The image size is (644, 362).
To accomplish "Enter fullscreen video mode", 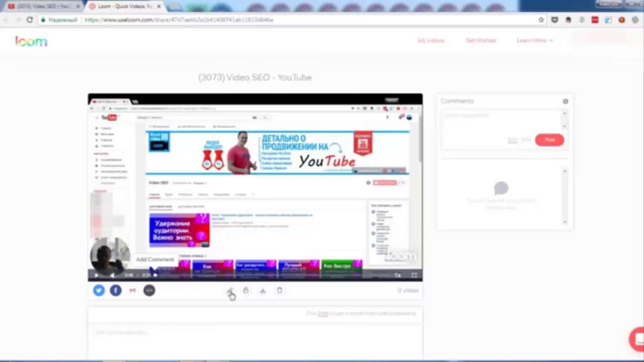I will pos(414,275).
